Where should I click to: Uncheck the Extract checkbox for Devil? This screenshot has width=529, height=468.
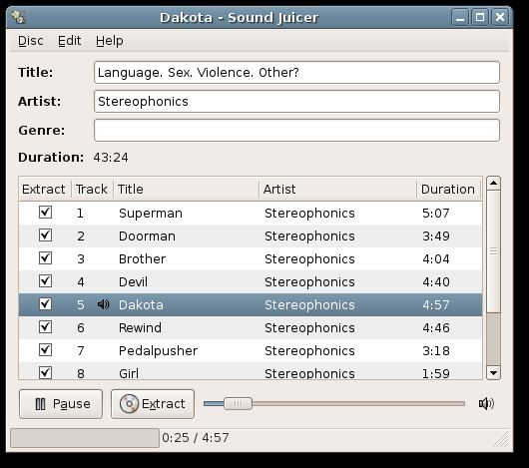(45, 281)
